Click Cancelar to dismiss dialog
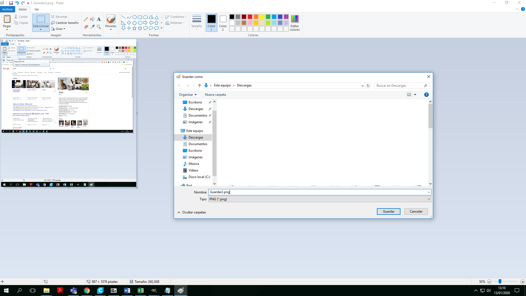Viewport: 526px width, 296px height. (x=416, y=212)
